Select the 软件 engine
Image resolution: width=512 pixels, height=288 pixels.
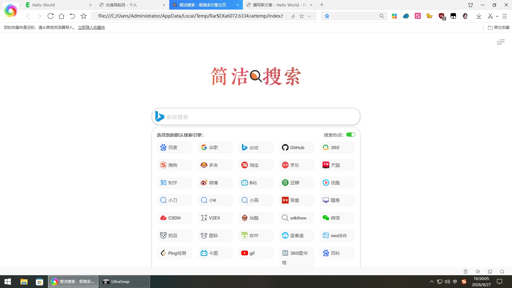coord(256,236)
